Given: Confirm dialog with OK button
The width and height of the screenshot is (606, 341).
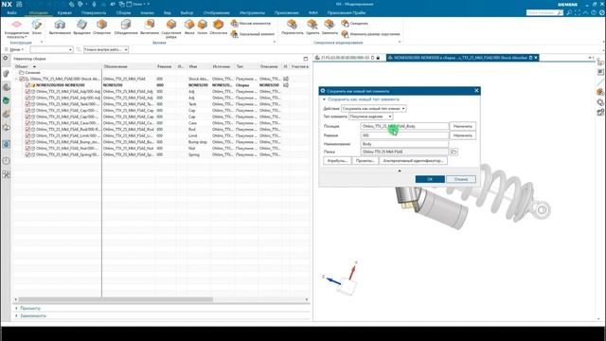Looking at the screenshot, I should click(x=430, y=179).
